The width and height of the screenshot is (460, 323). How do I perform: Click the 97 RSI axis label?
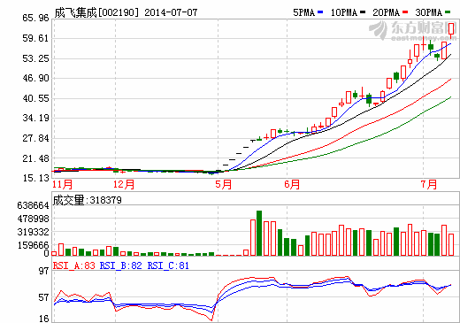tap(43, 271)
